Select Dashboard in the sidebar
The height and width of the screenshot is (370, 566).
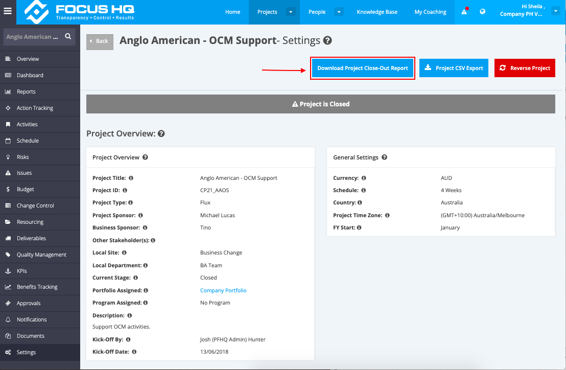point(40,75)
